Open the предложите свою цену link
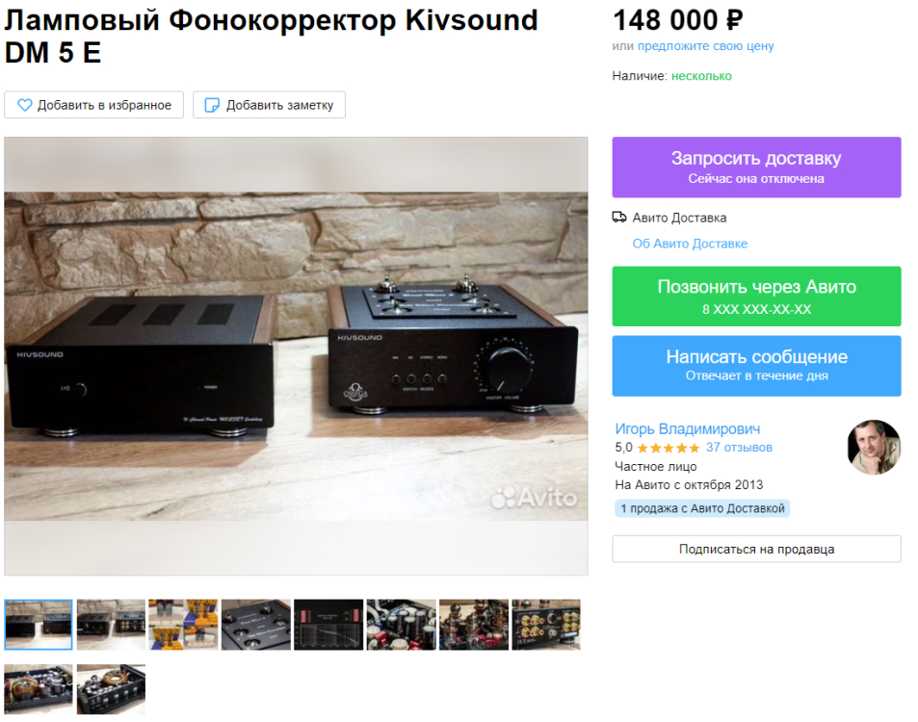This screenshot has height=722, width=918. [705, 46]
